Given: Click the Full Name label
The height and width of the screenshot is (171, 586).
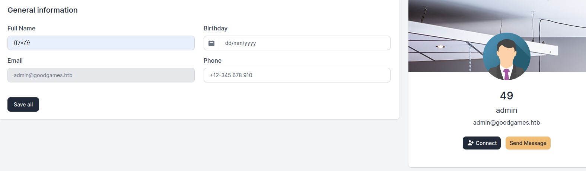Looking at the screenshot, I should pos(21,28).
